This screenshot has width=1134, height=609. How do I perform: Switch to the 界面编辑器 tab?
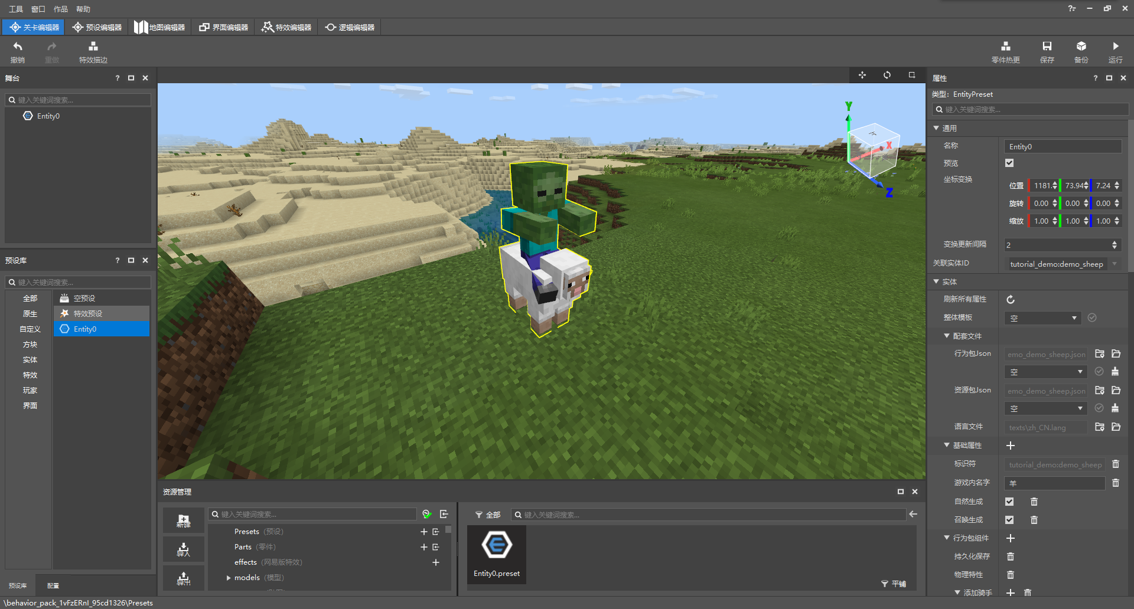[223, 27]
